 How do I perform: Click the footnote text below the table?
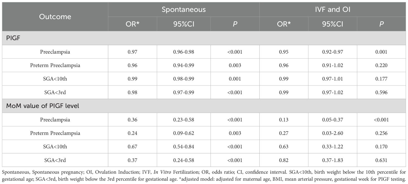click(x=204, y=175)
